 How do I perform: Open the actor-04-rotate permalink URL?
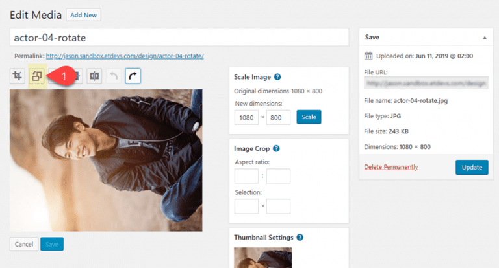coord(125,56)
